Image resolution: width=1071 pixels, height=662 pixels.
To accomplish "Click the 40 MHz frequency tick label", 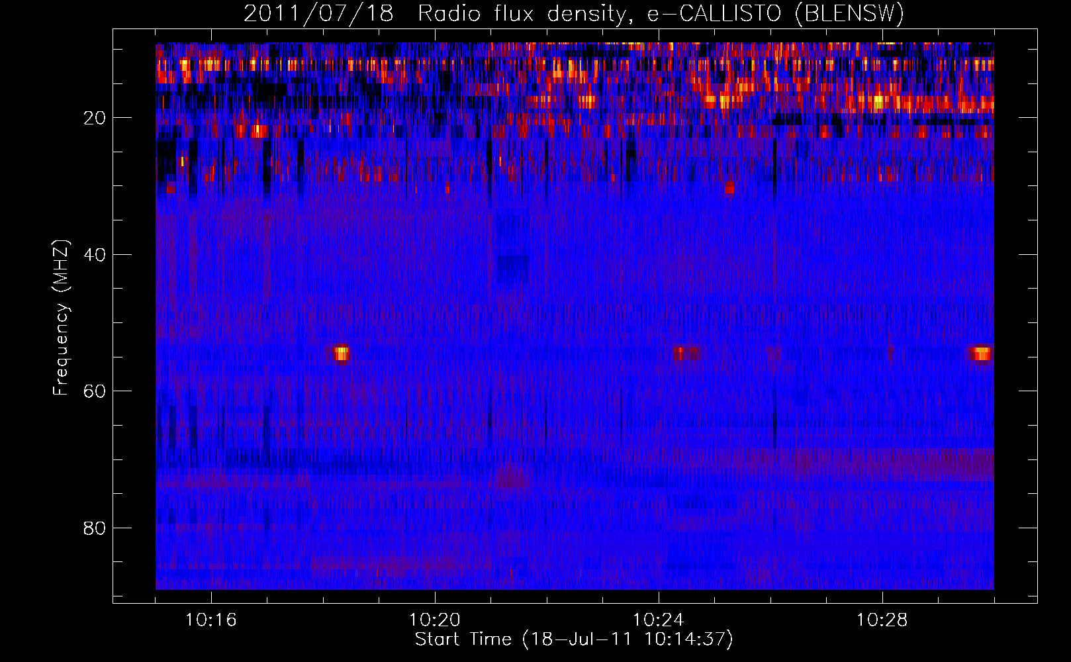I will tap(95, 255).
